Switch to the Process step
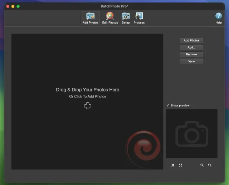The width and height of the screenshot is (229, 185). click(x=139, y=18)
